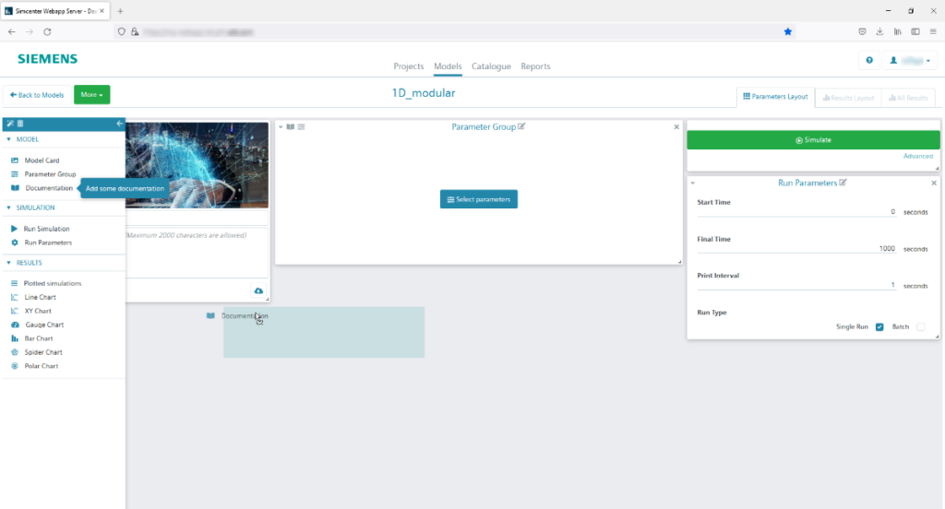
Task: Click the edit wand icon in sidebar header
Action: coord(10,124)
